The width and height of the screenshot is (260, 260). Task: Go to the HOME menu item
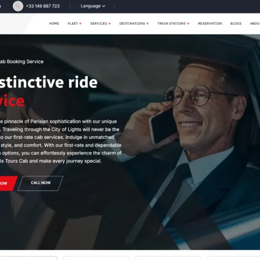pyautogui.click(x=54, y=24)
